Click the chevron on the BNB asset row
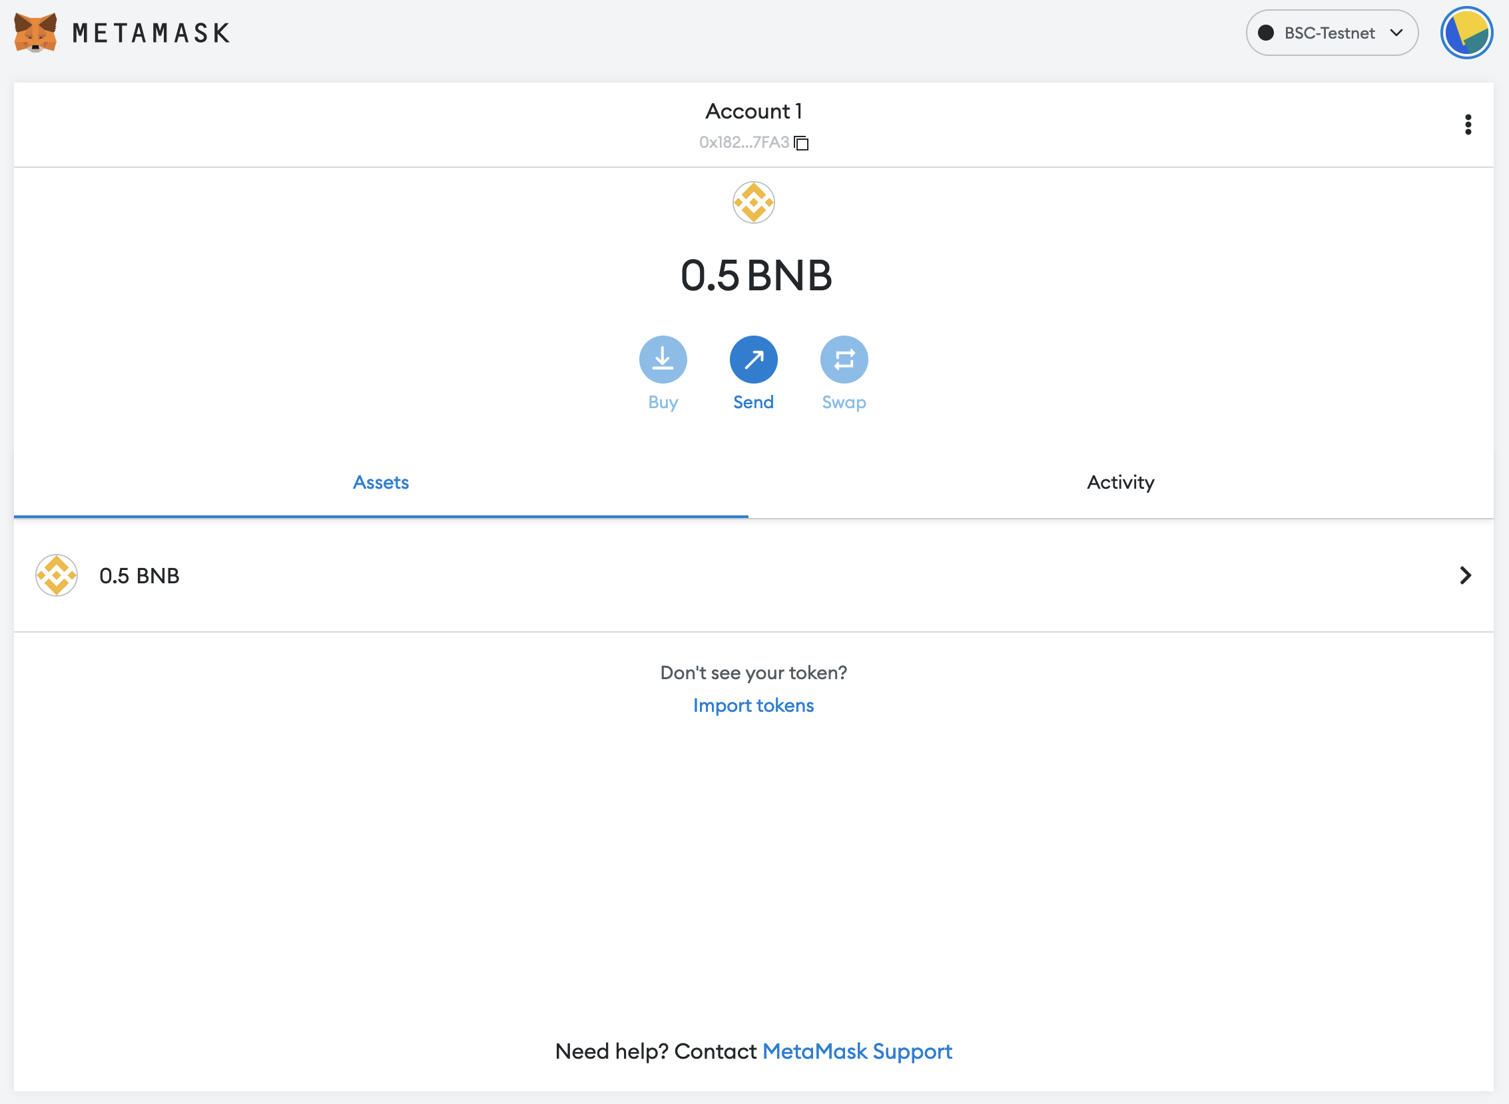1509x1104 pixels. (1465, 575)
